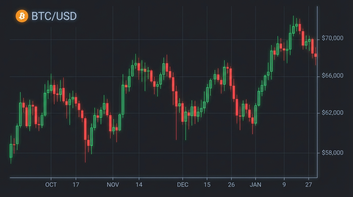Select the last red candle at right edge
The image size is (353, 197).
coord(316,55)
